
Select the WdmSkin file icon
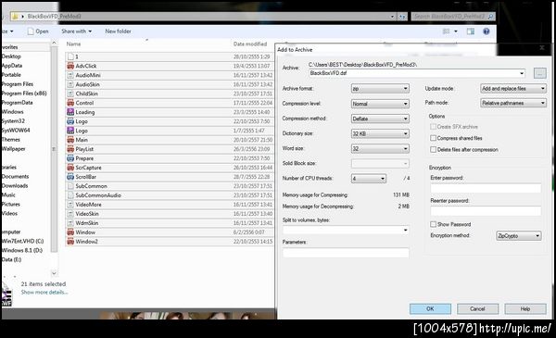70,223
